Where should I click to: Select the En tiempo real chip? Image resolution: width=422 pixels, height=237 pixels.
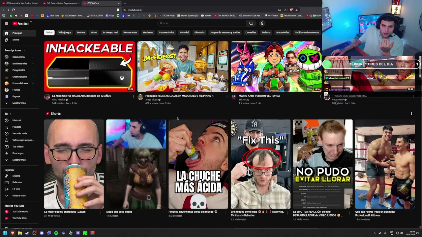coord(110,33)
